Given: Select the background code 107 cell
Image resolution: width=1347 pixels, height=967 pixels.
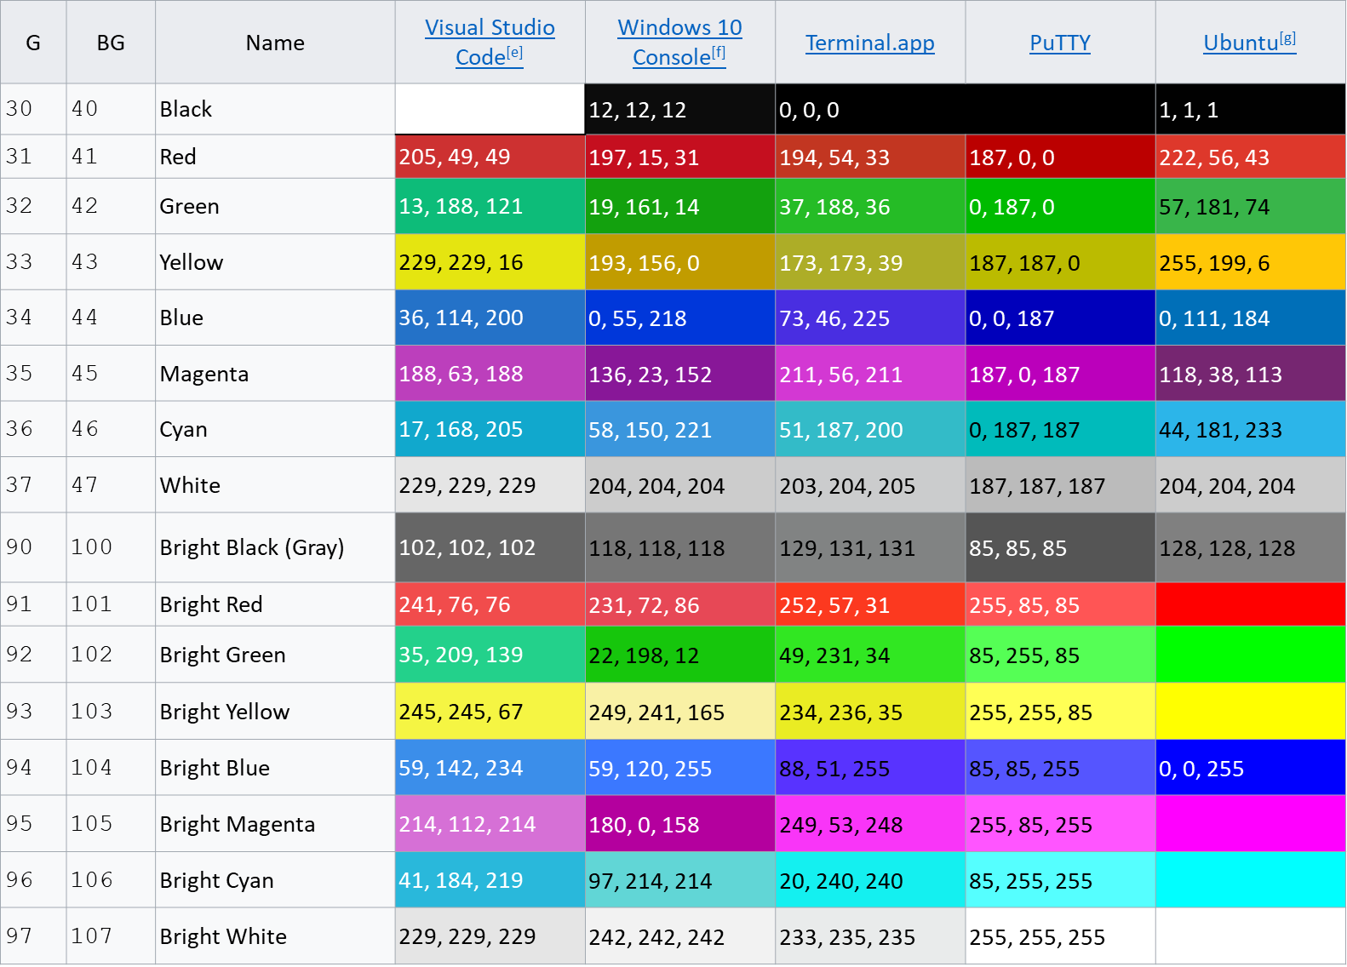Looking at the screenshot, I should pyautogui.click(x=111, y=936).
